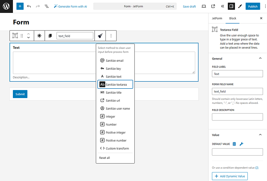Toggle the required asterisk in block toolbar

[39, 35]
